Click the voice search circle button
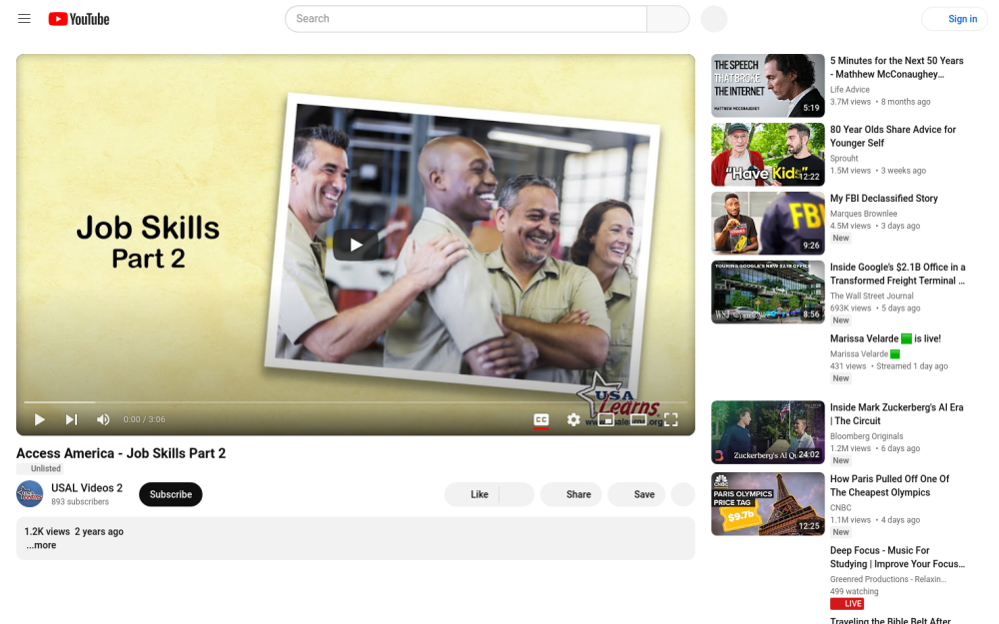999x624 pixels. pos(714,18)
